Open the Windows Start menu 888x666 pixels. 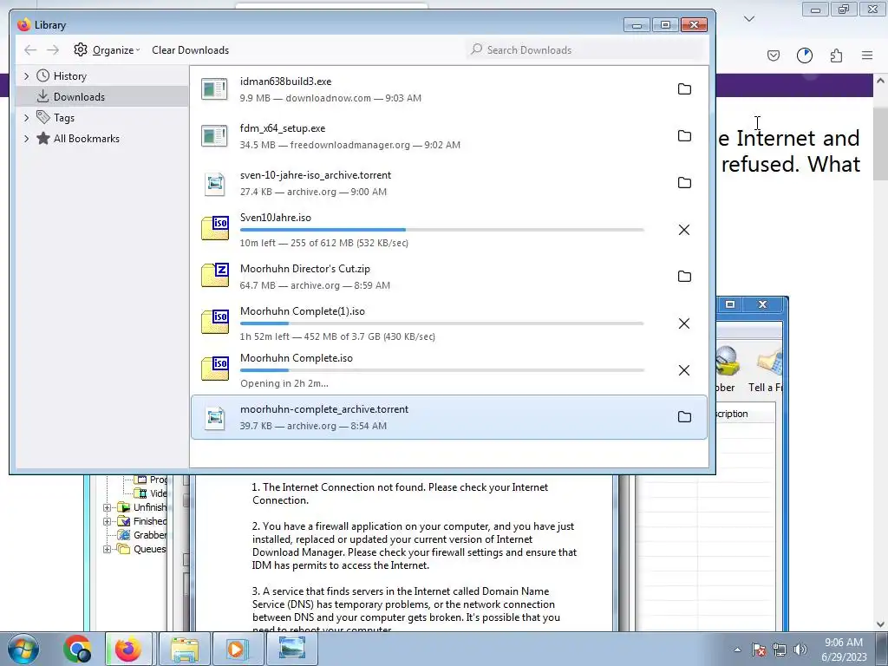pyautogui.click(x=23, y=649)
